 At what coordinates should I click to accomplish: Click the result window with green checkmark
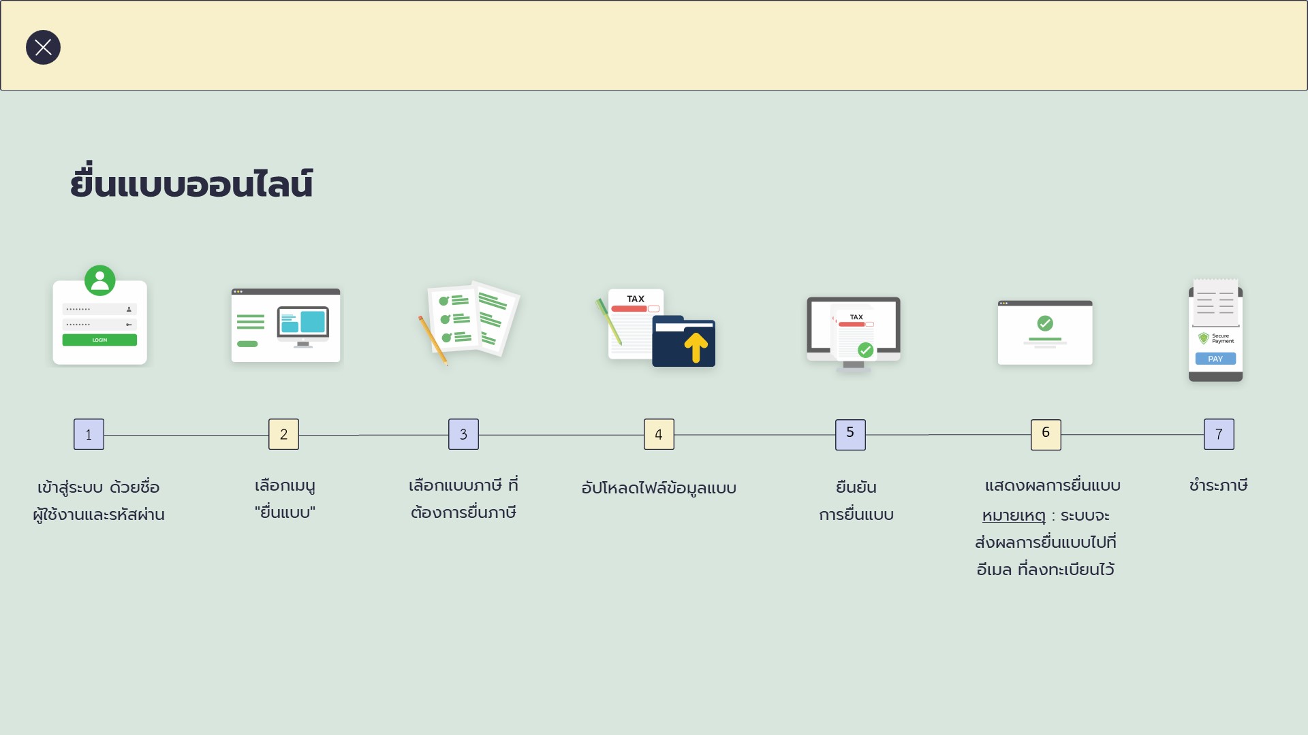pos(1045,332)
